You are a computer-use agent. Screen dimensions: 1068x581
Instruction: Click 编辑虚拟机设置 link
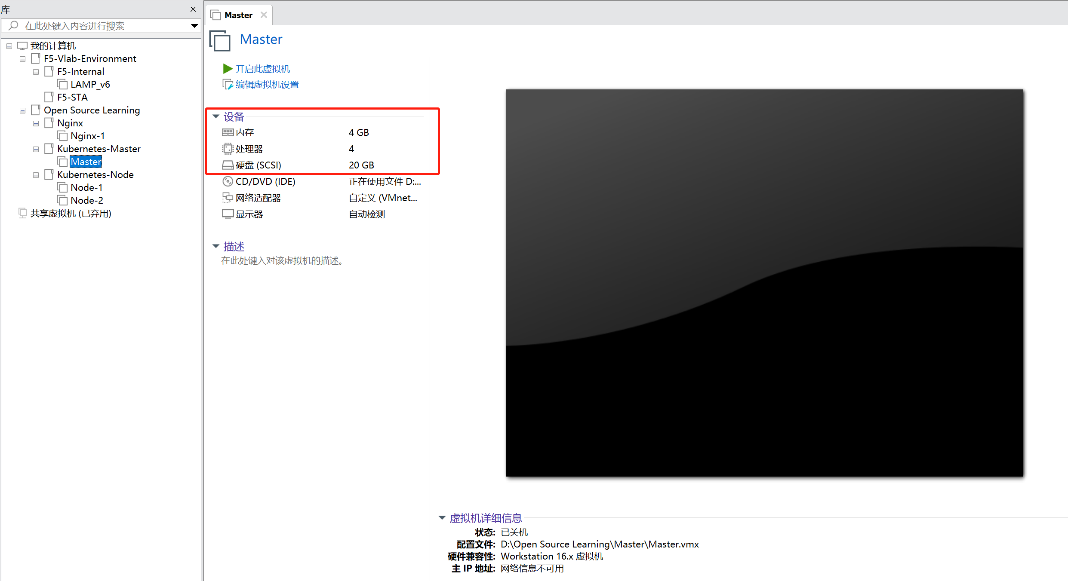click(x=267, y=85)
